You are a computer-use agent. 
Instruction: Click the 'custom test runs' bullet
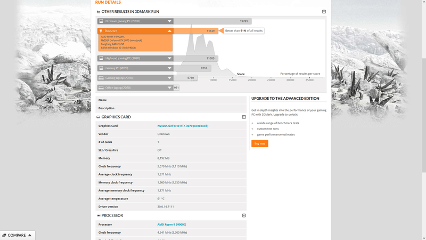[x=268, y=129]
